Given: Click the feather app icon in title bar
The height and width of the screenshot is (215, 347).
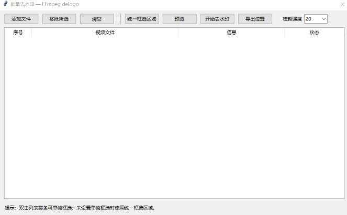Looking at the screenshot, I should click(5, 4).
